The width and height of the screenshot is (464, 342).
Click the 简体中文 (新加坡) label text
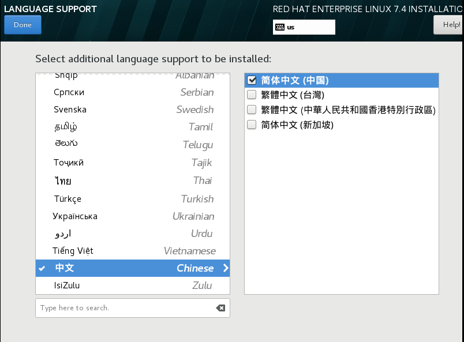[297, 125]
